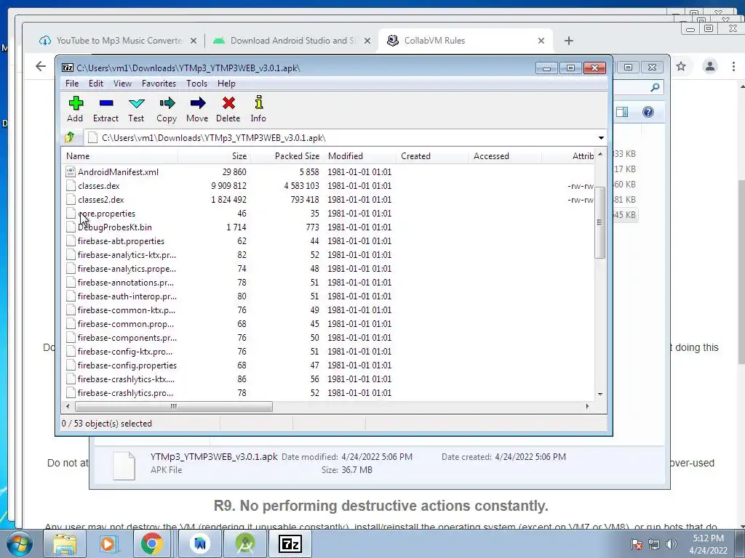Click the vertical scrollbar thumb in file list
The width and height of the screenshot is (745, 558).
tap(600, 222)
